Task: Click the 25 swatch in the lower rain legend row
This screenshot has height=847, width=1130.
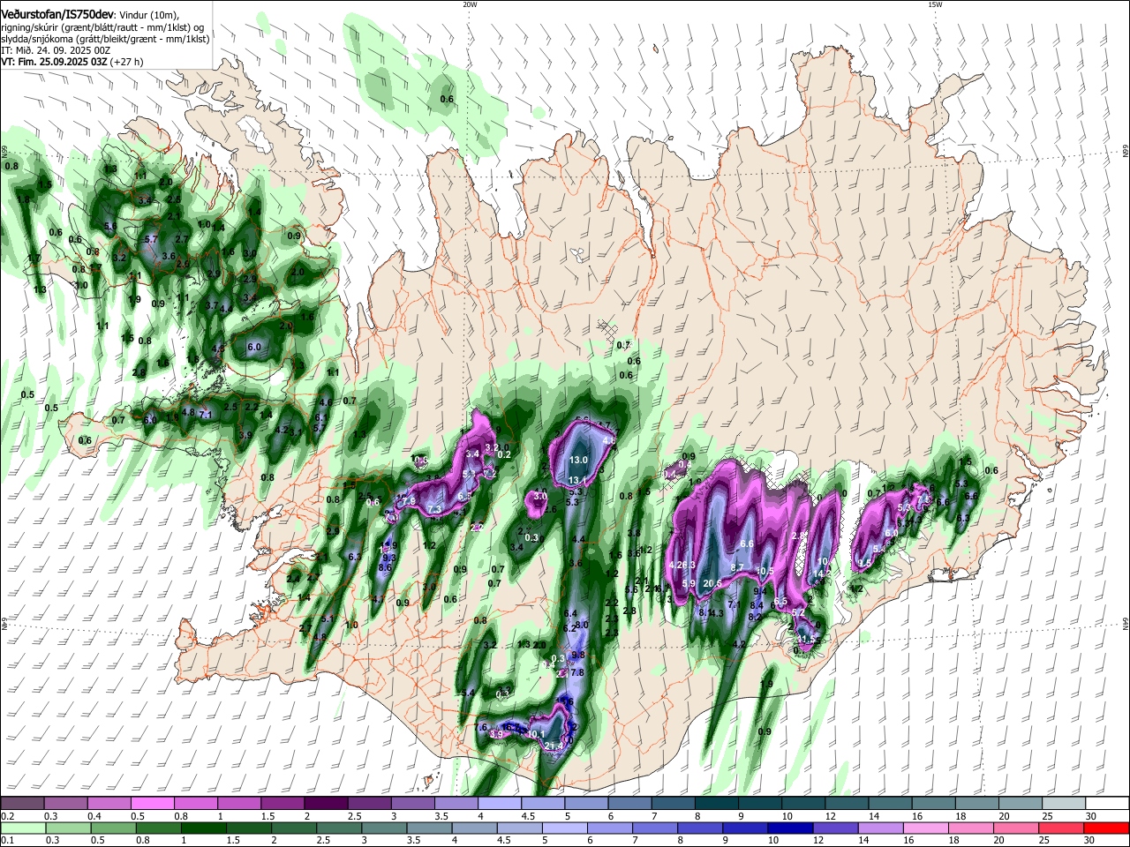Action: [x=1063, y=828]
